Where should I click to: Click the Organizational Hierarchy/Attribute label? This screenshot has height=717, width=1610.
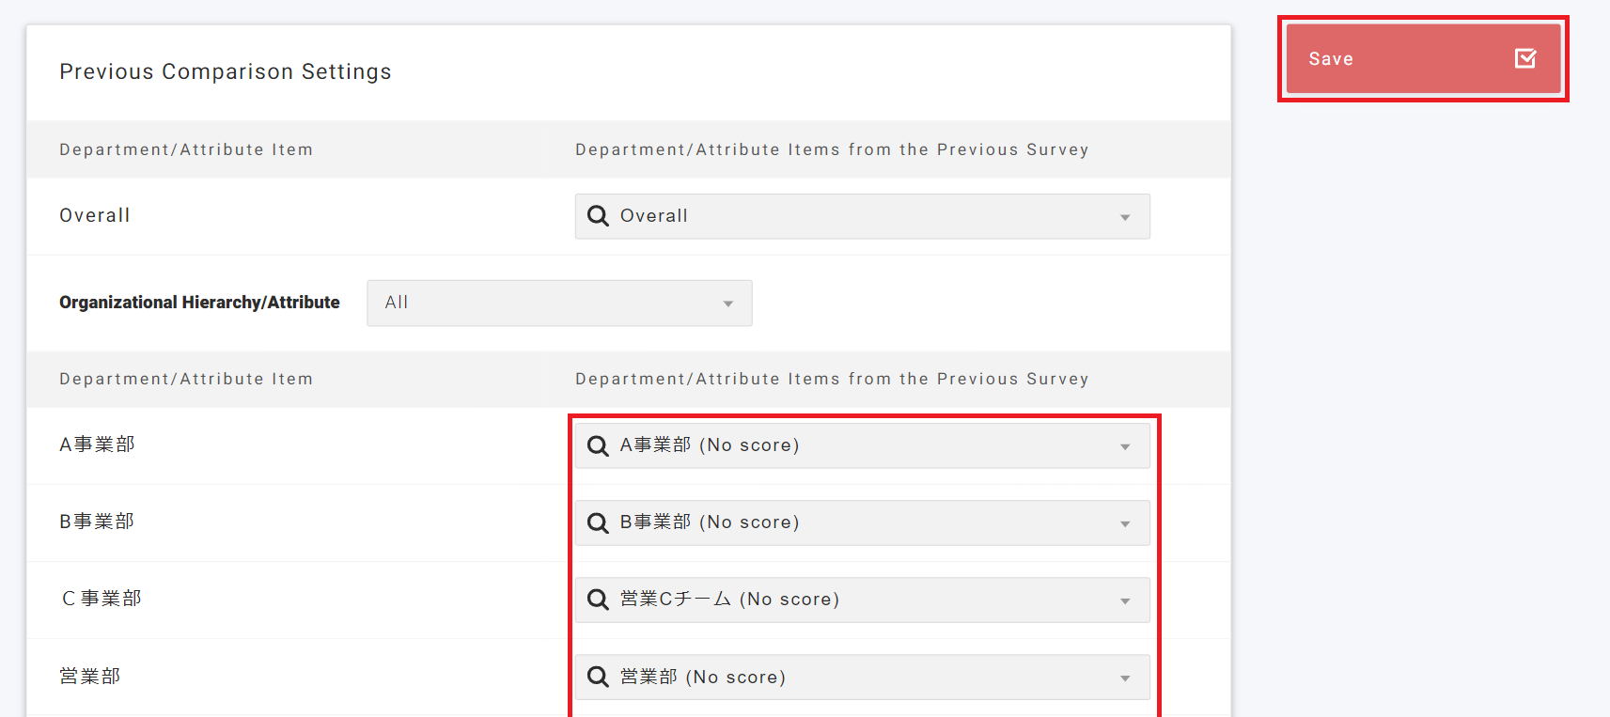pos(199,303)
